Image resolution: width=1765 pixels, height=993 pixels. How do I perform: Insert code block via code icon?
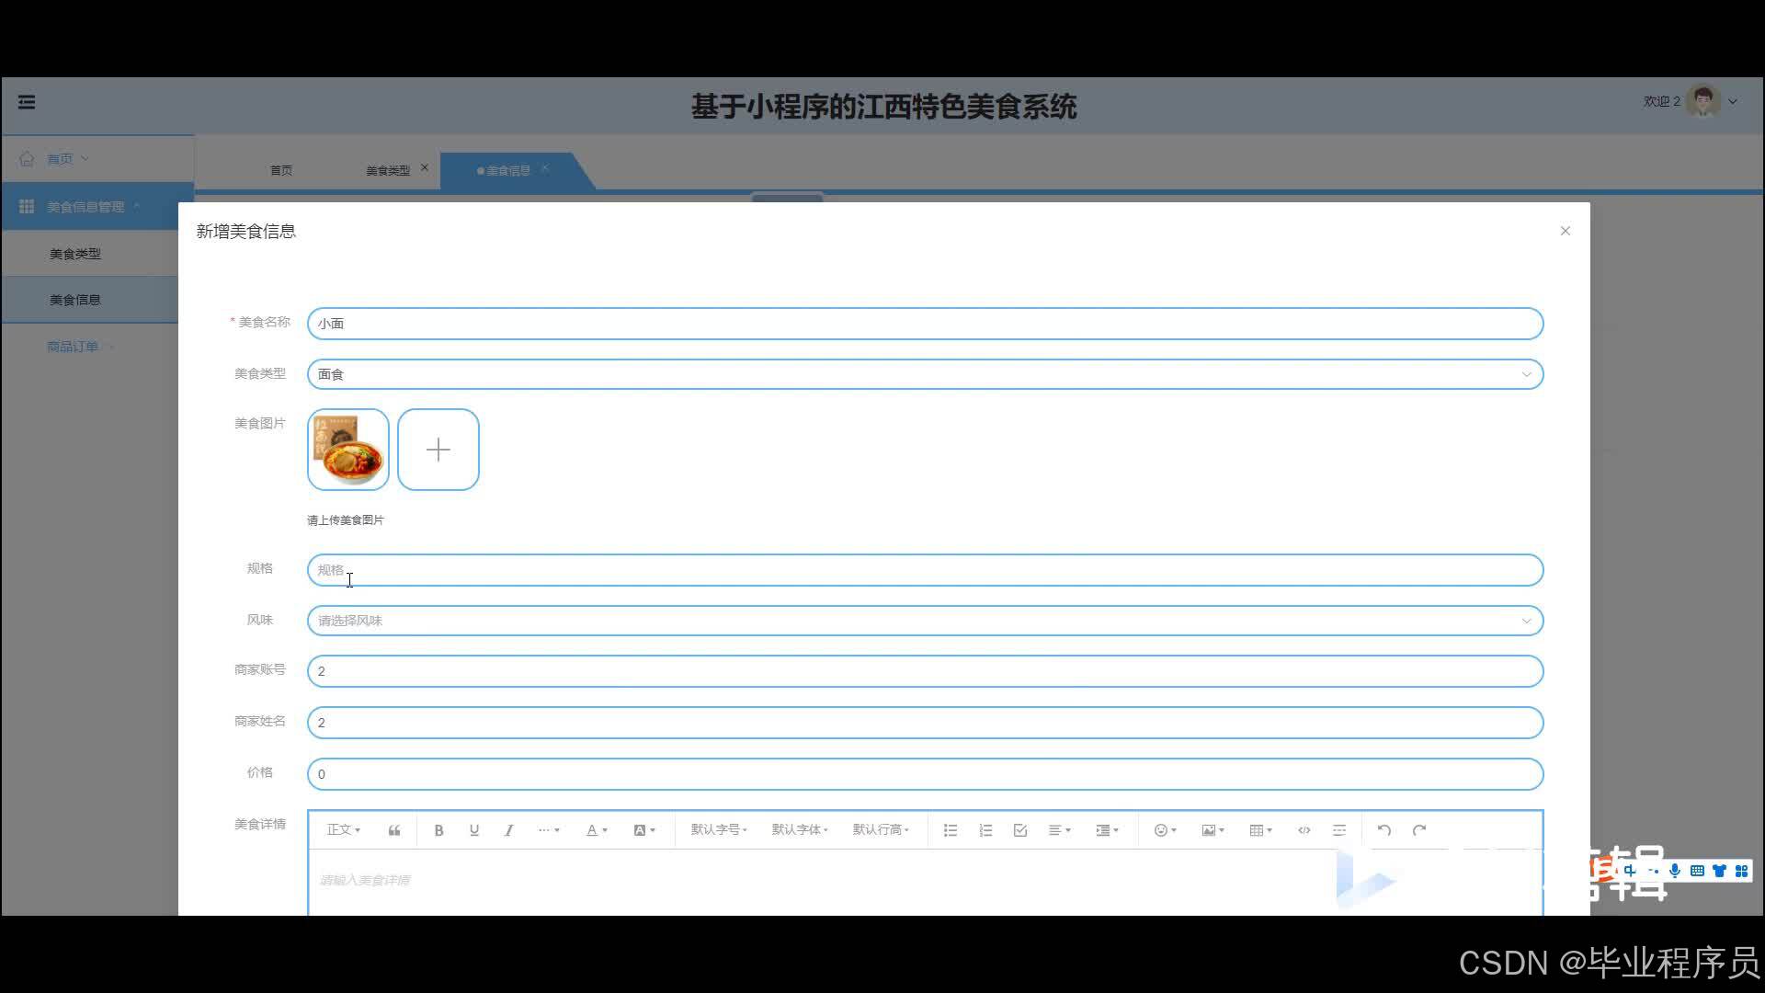coord(1304,830)
